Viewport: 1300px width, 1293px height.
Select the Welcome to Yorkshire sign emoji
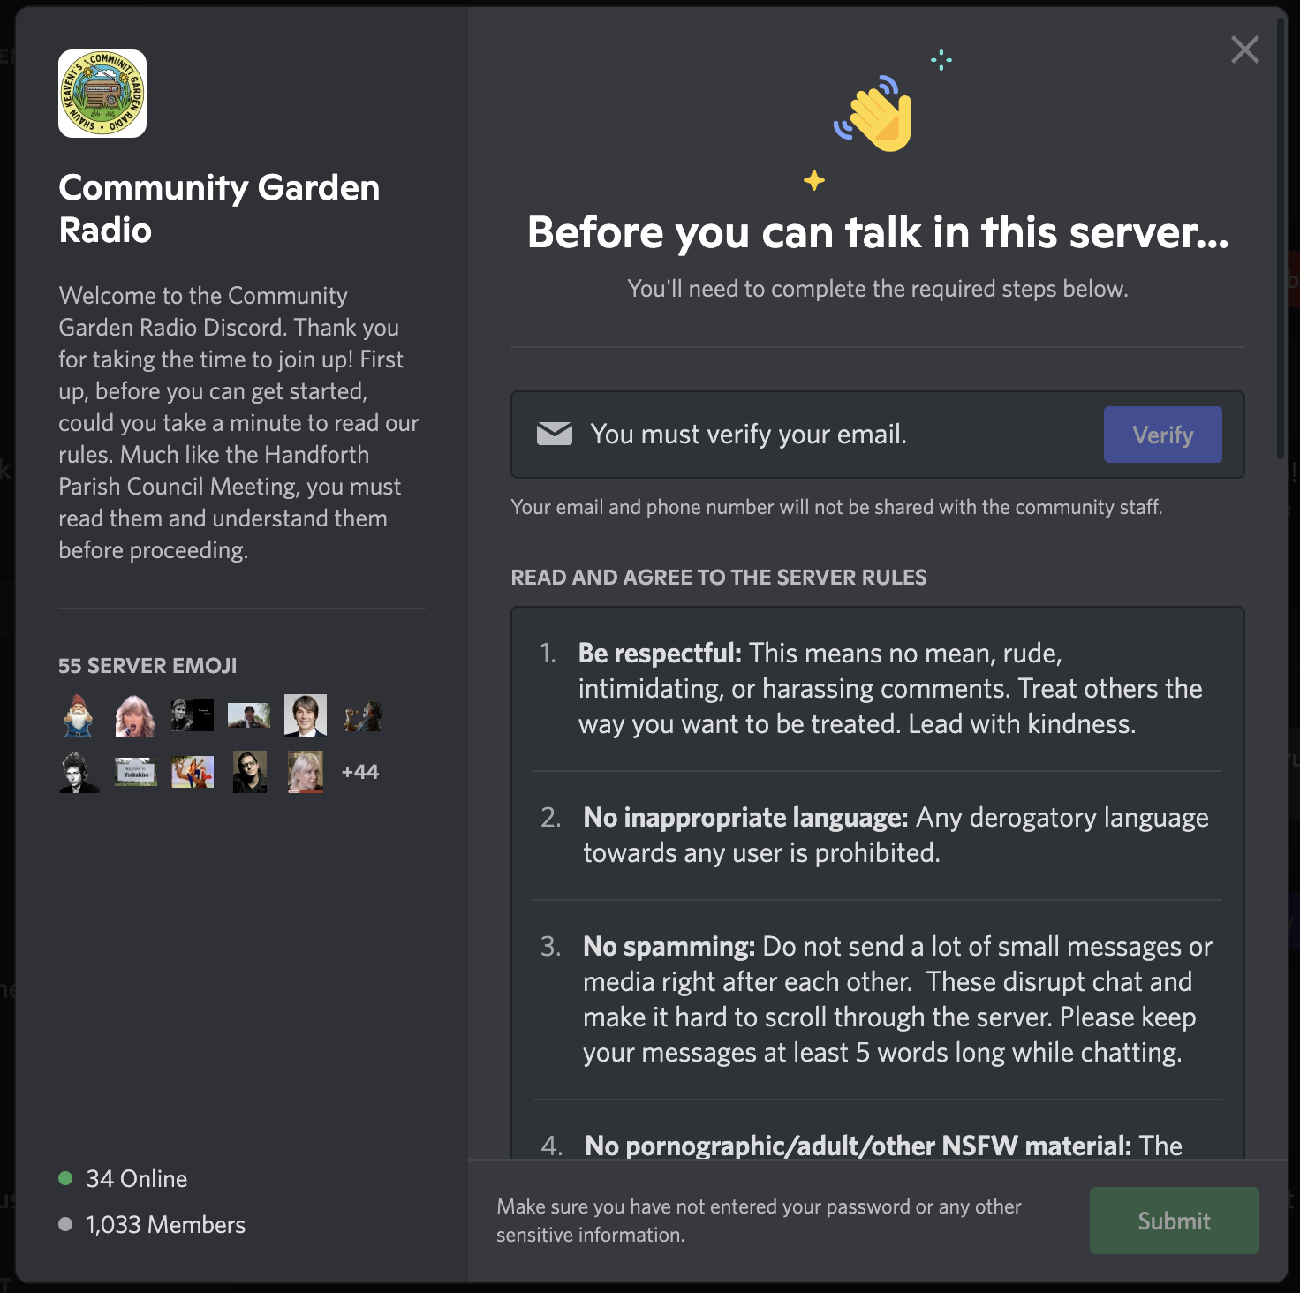click(x=136, y=772)
